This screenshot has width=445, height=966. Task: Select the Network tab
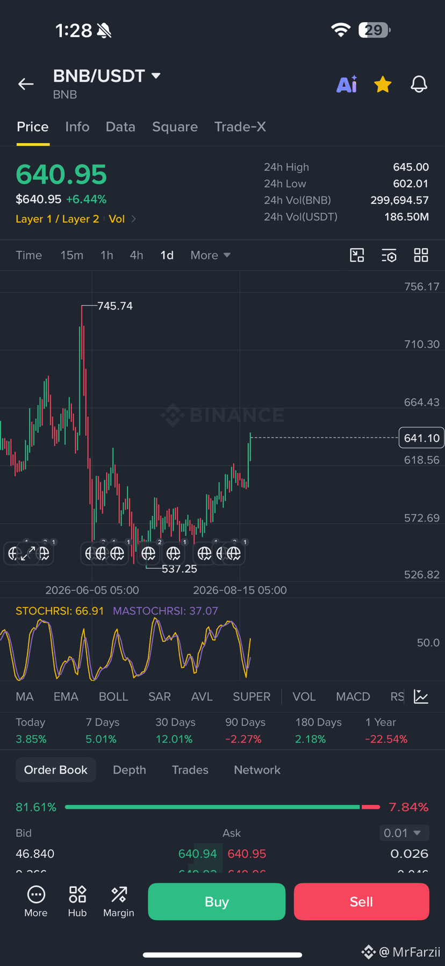click(257, 770)
